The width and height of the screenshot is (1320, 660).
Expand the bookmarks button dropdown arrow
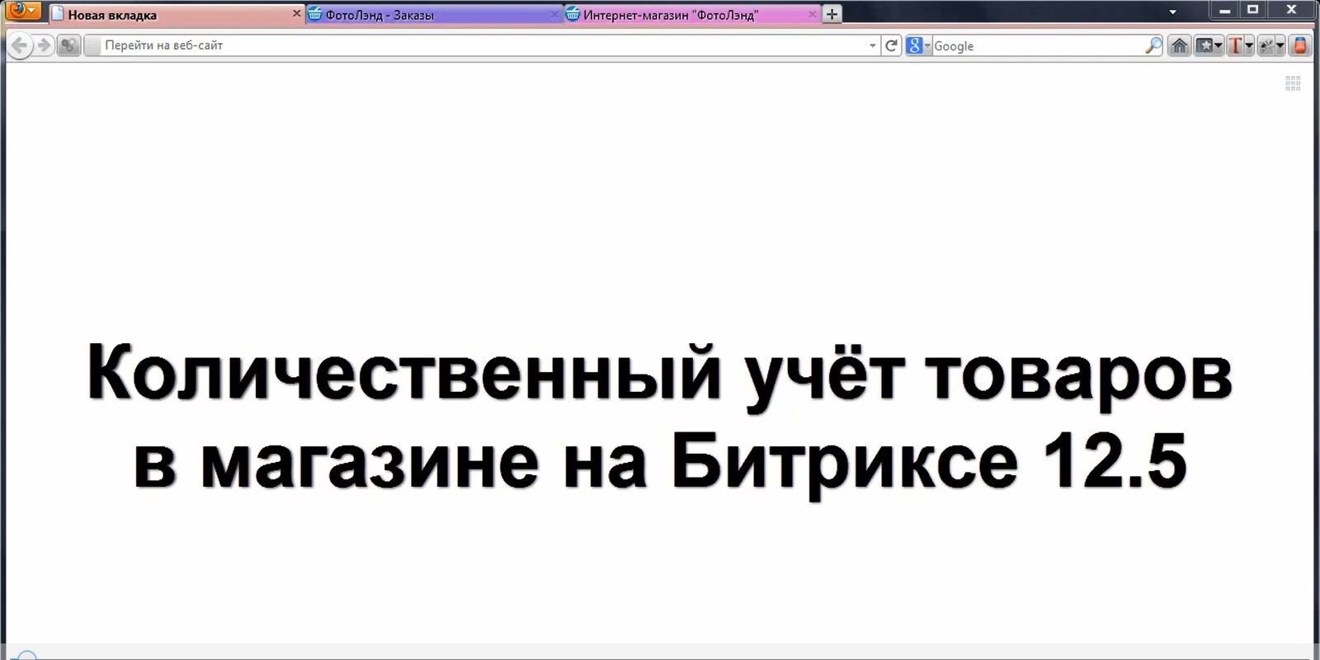click(x=1219, y=45)
